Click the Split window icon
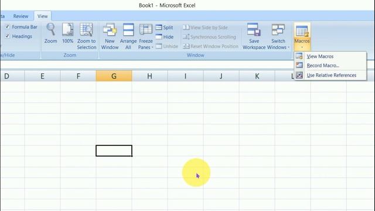 click(159, 28)
